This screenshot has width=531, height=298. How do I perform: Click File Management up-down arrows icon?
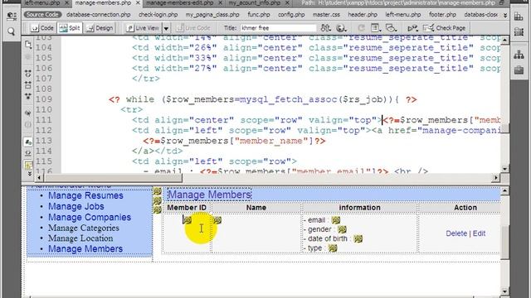pyautogui.click(x=325, y=28)
